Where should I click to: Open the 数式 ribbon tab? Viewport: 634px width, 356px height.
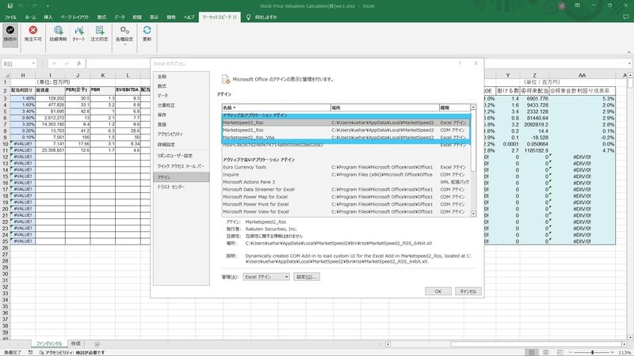click(101, 17)
